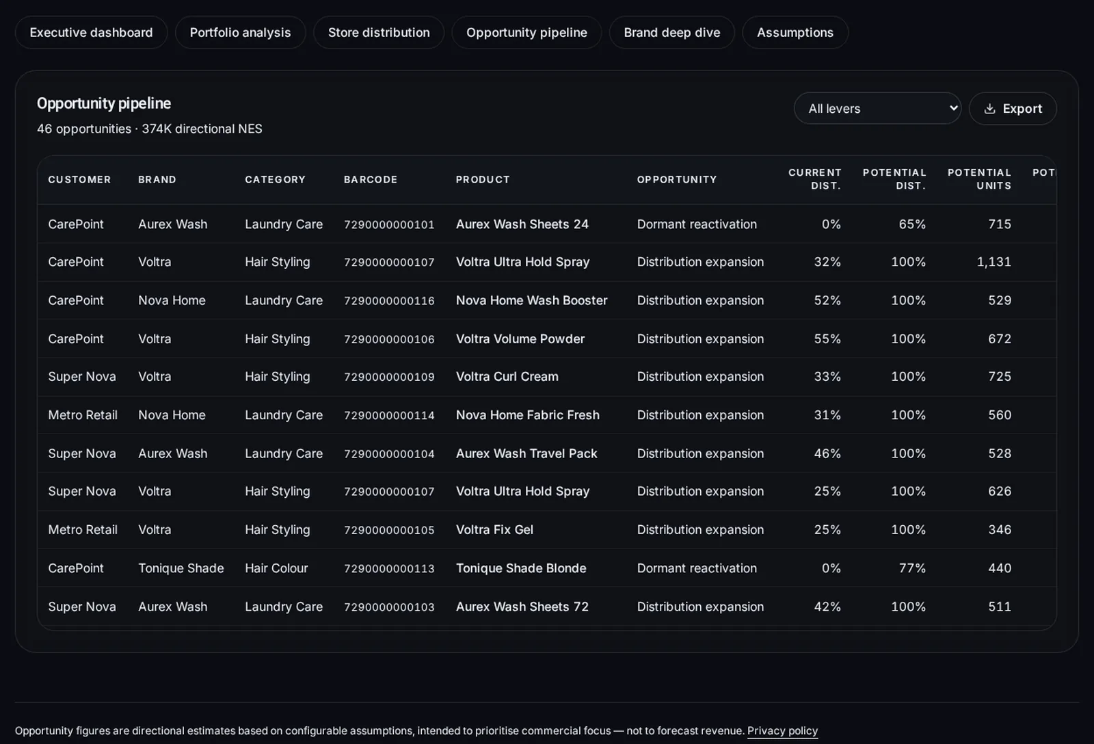Click the Voltra Curl Cream product name
This screenshot has height=744, width=1094.
(507, 377)
